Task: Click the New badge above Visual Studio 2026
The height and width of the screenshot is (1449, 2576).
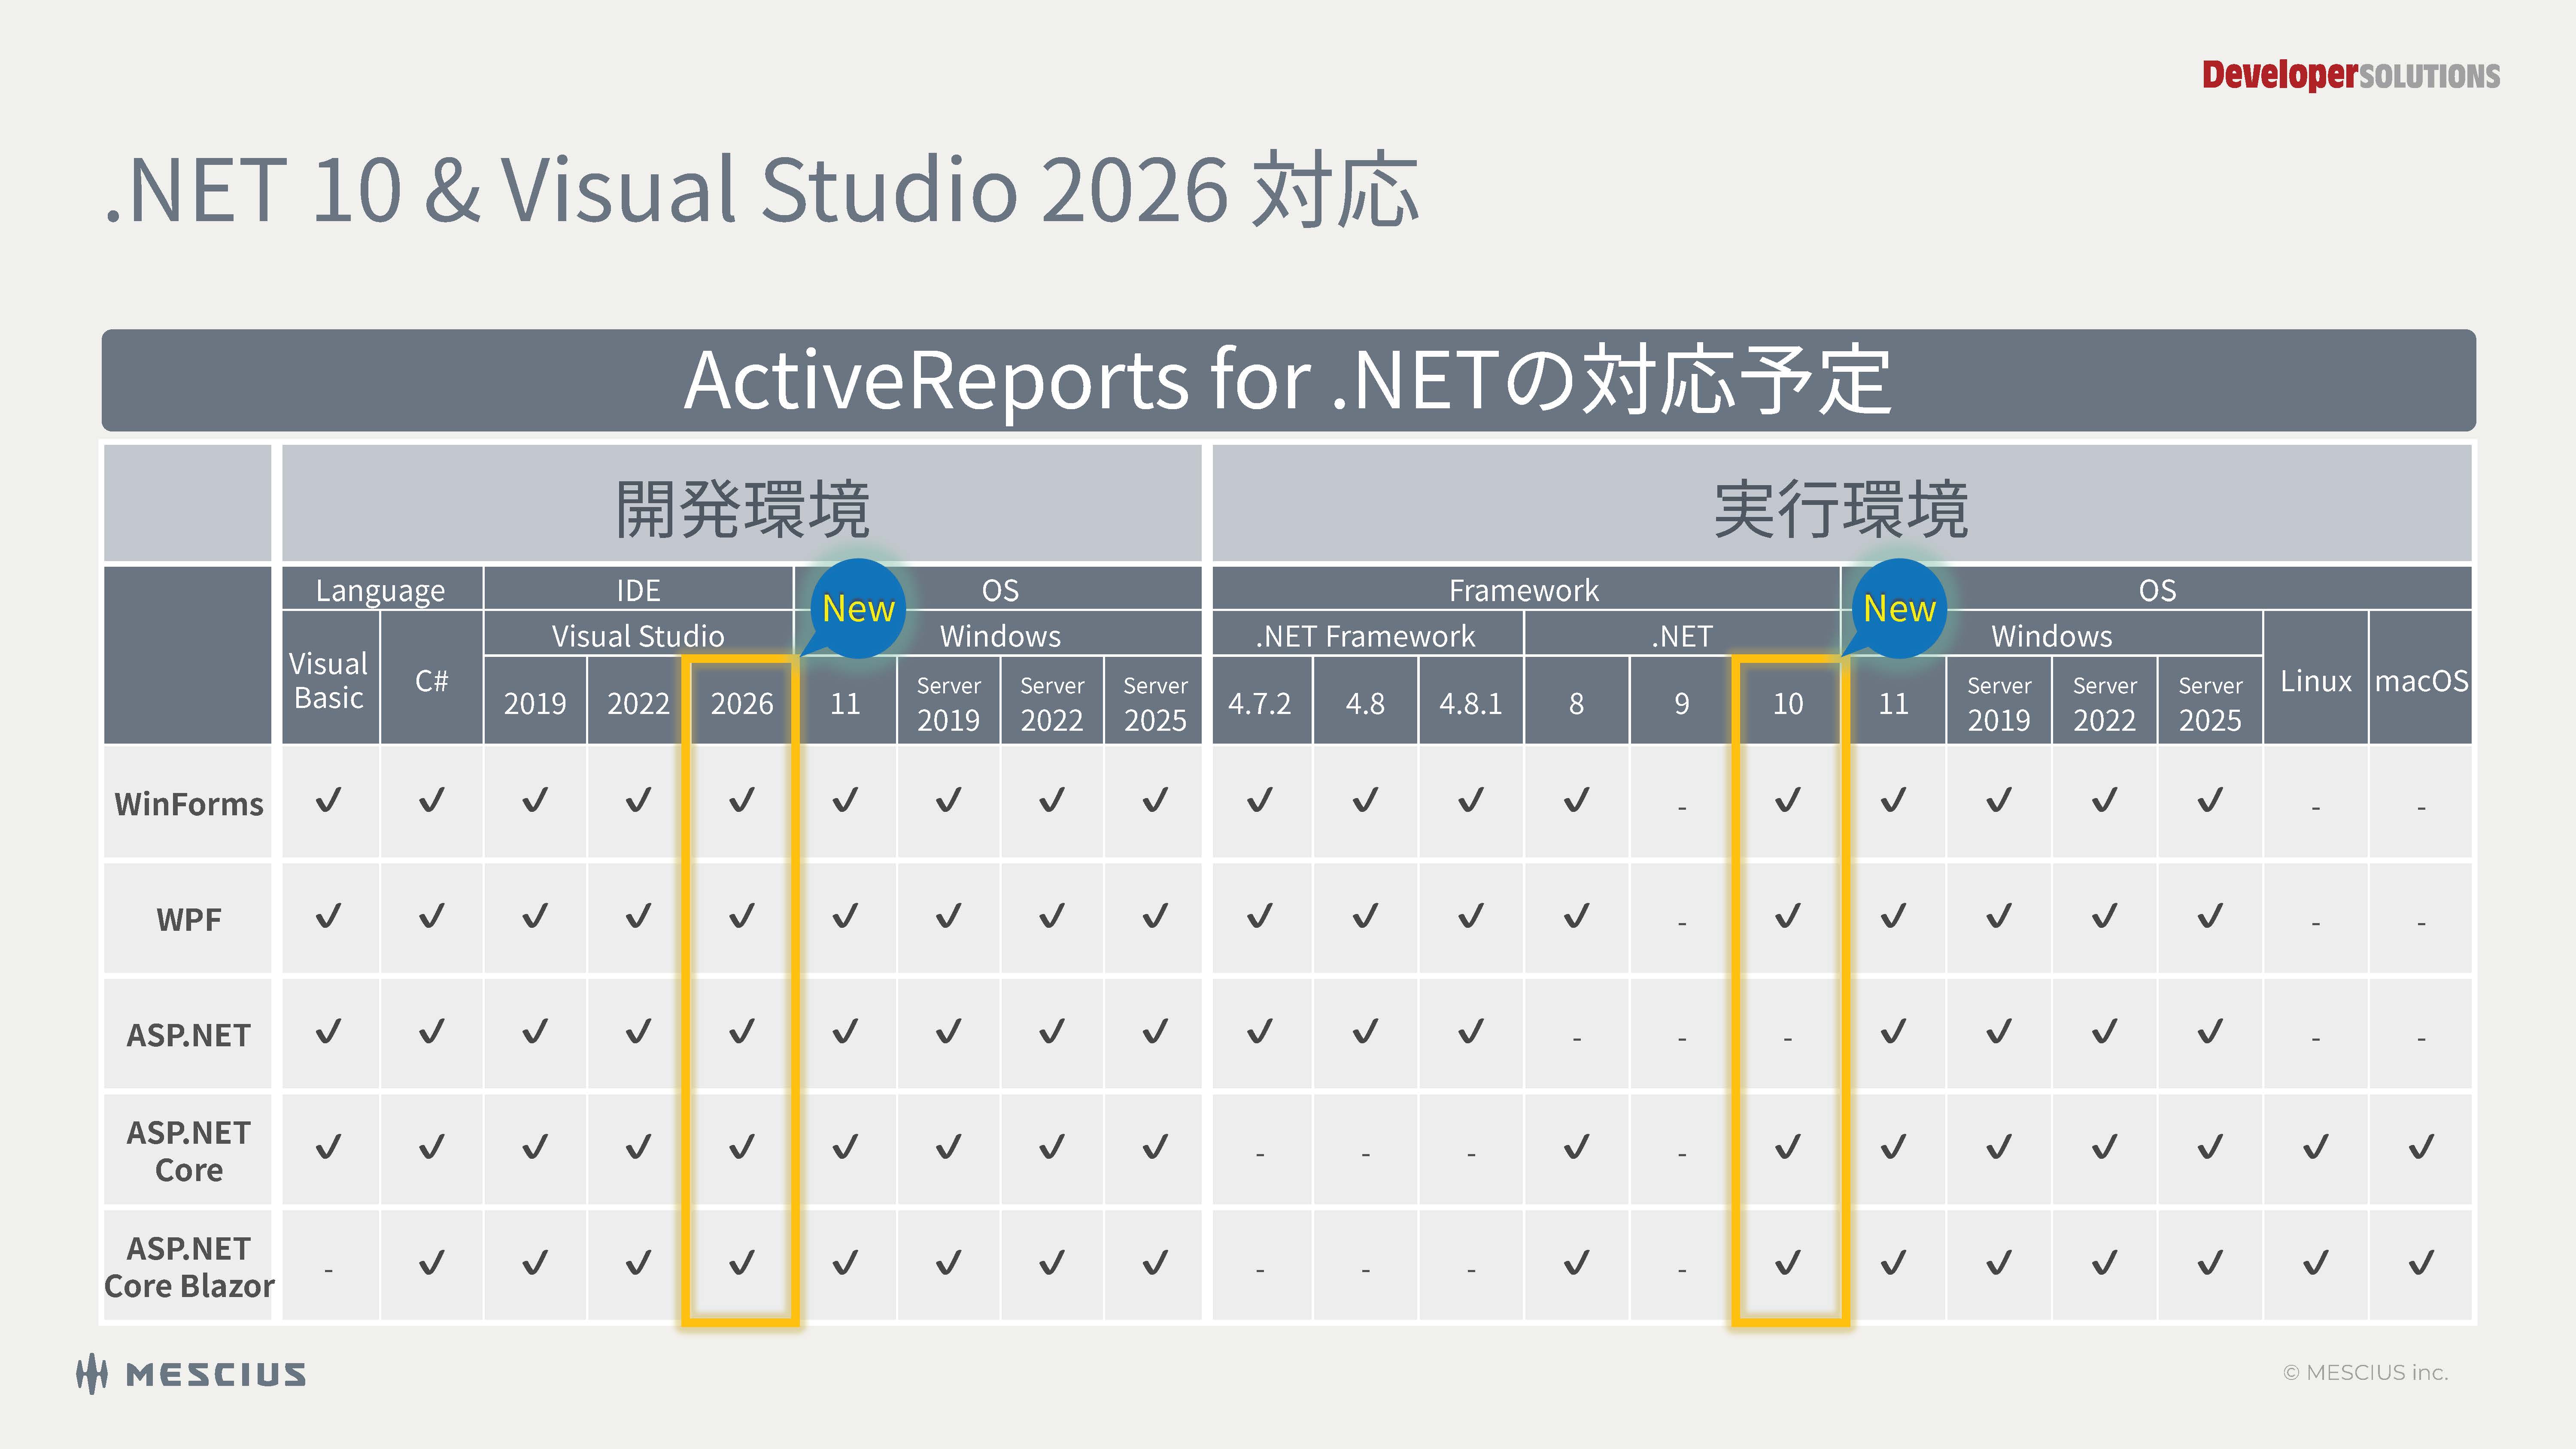Action: tap(857, 608)
